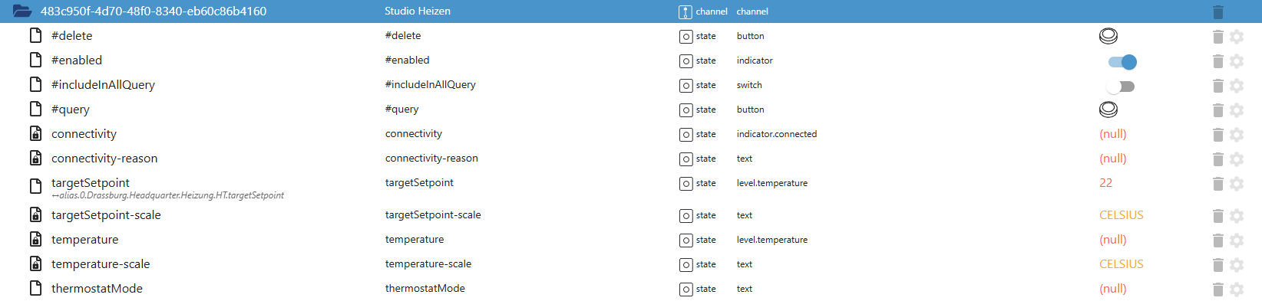
Task: Click level.temperature role in temperature row
Action: pos(772,240)
